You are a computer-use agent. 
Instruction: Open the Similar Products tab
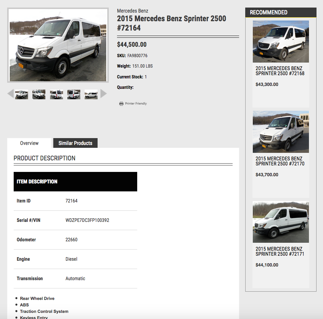tap(75, 143)
